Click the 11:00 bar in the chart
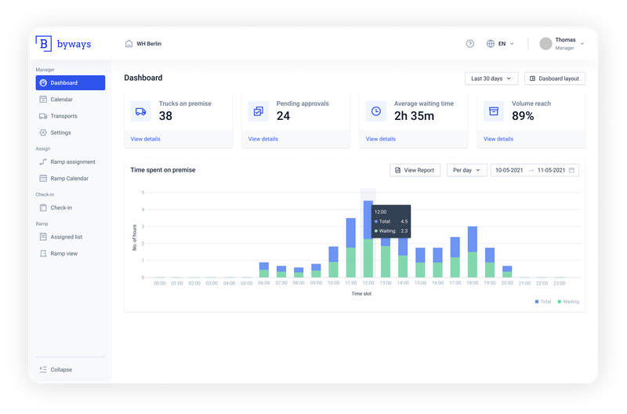Viewport: 627px width, 414px height. [x=350, y=248]
